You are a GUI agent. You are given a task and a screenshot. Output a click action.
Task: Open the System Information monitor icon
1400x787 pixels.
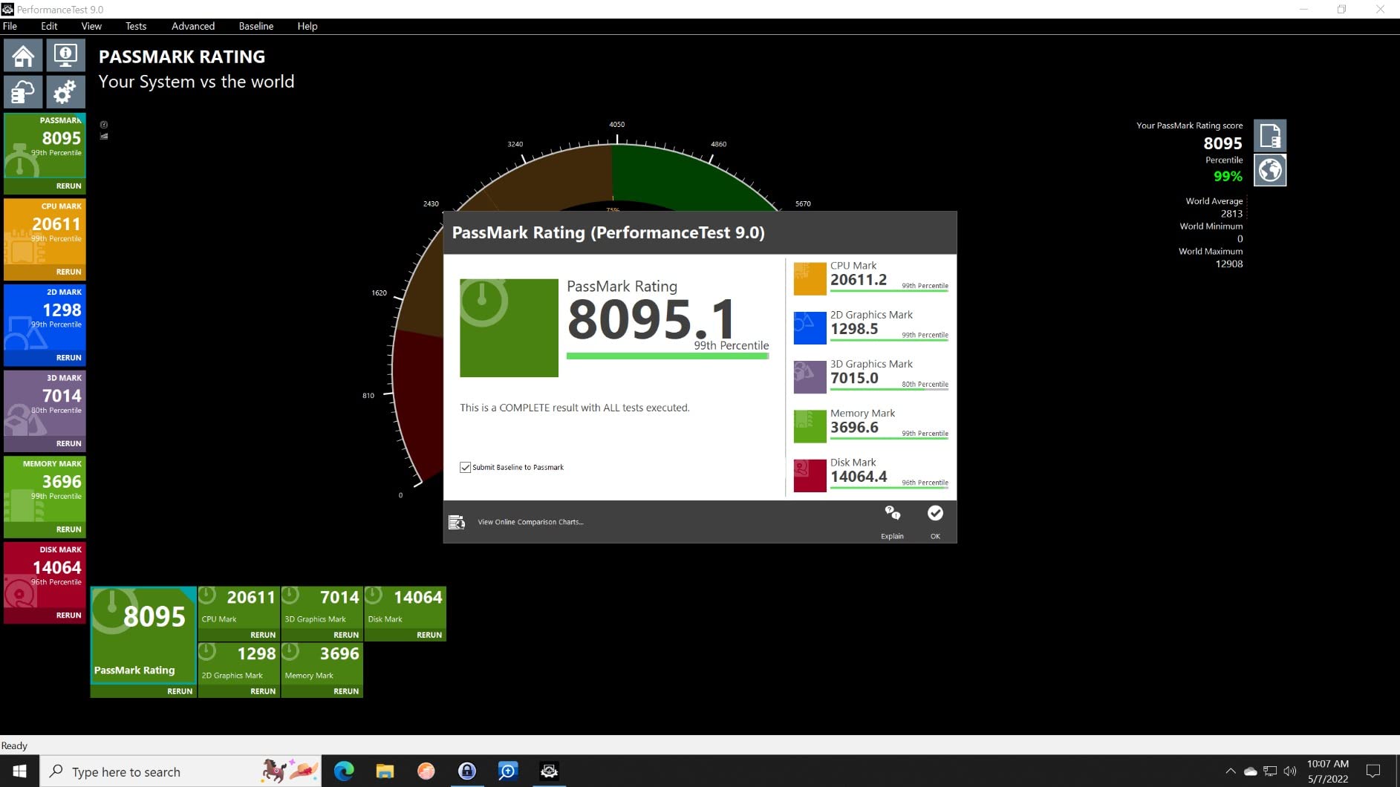65,56
